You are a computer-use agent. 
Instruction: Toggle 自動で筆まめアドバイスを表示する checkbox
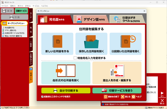point(103,104)
